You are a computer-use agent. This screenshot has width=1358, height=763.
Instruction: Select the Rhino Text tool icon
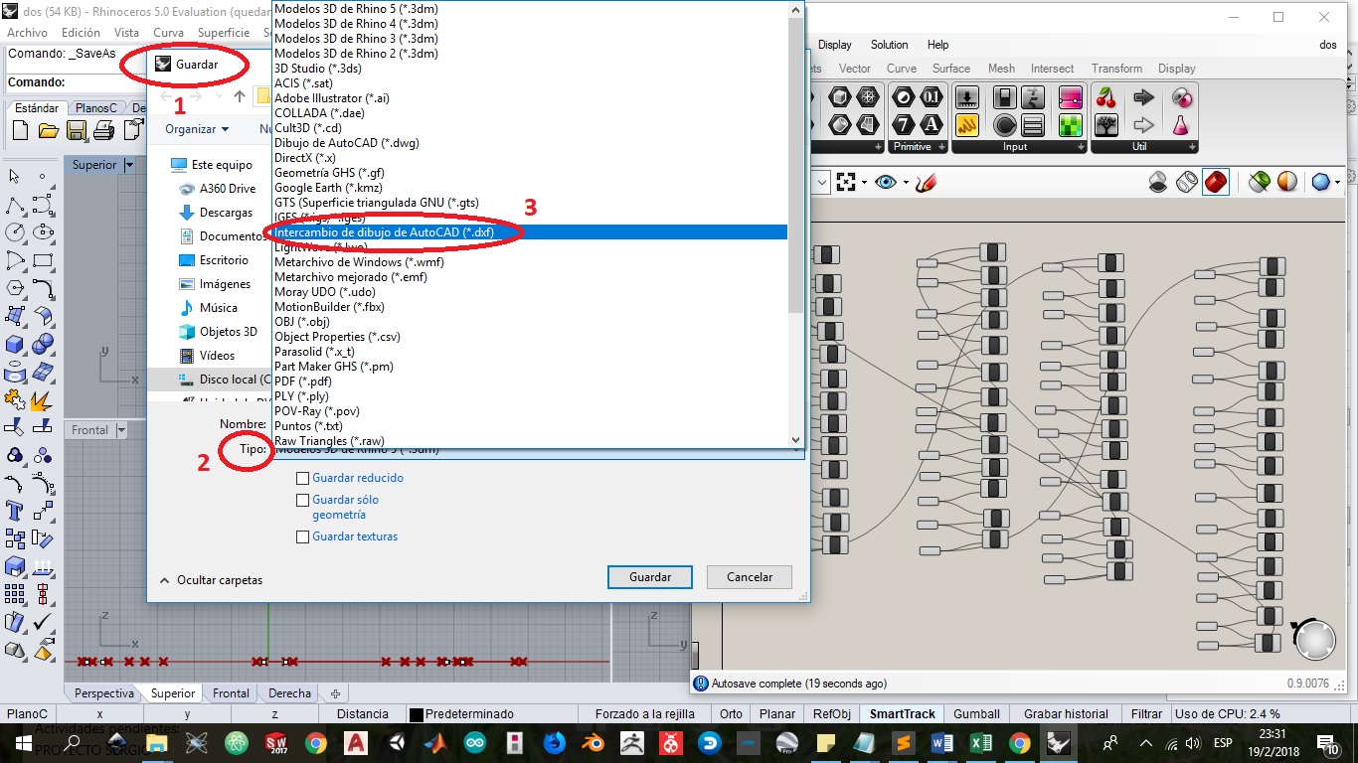(15, 511)
